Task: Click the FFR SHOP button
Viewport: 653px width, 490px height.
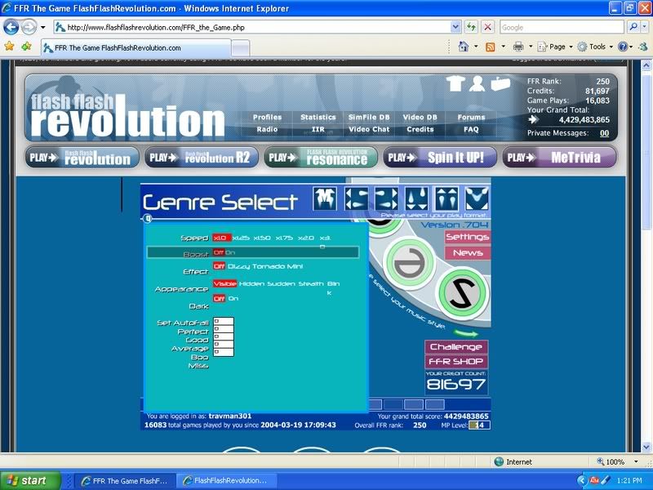Action: point(456,362)
